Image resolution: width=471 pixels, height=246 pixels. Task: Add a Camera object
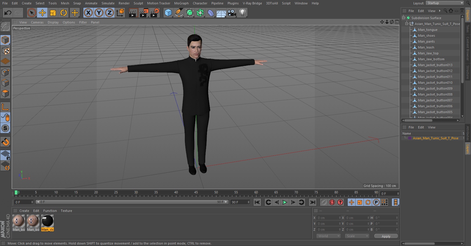[232, 13]
